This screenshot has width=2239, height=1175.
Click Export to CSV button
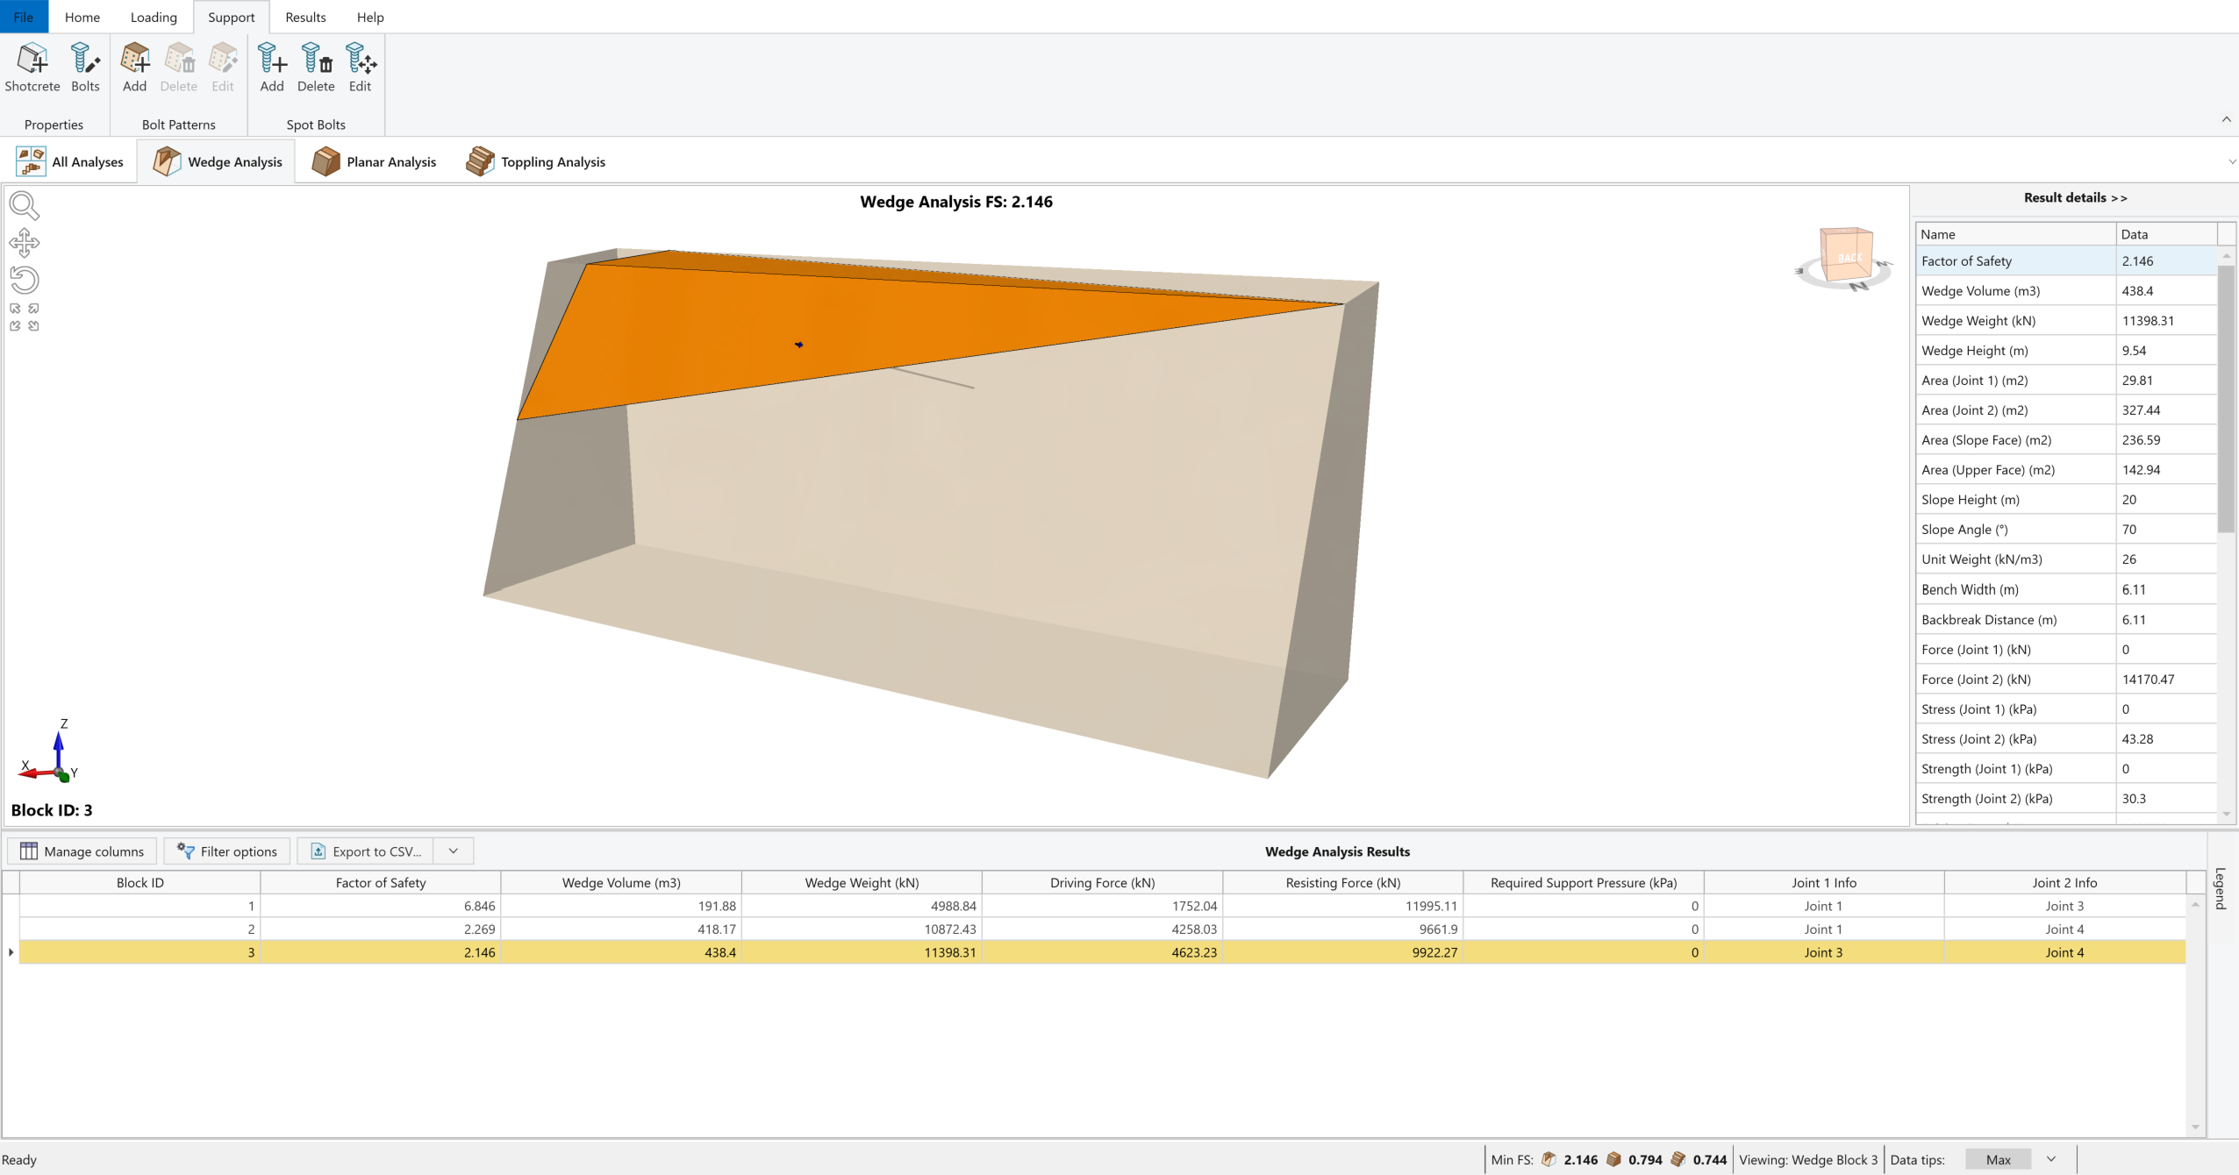[x=366, y=851]
